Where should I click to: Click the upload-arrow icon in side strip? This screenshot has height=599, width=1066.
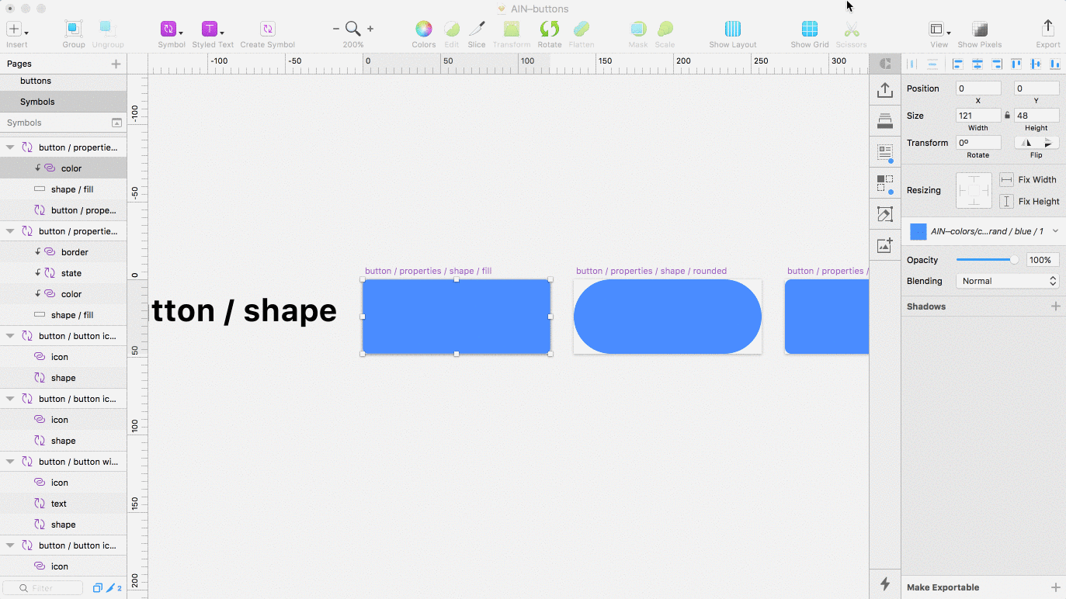[x=885, y=91]
